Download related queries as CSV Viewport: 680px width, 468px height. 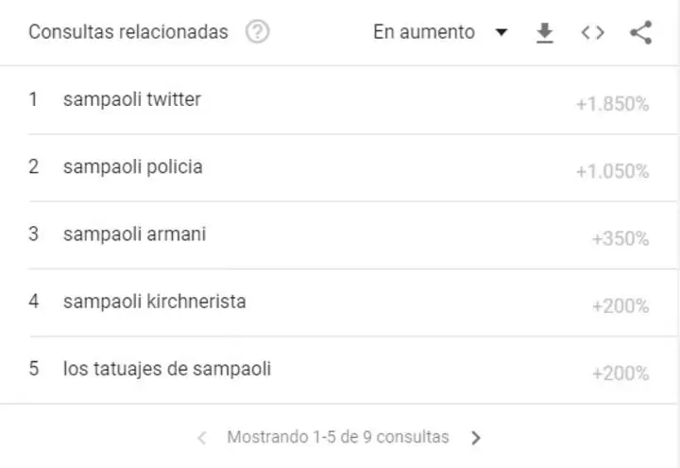tap(544, 33)
